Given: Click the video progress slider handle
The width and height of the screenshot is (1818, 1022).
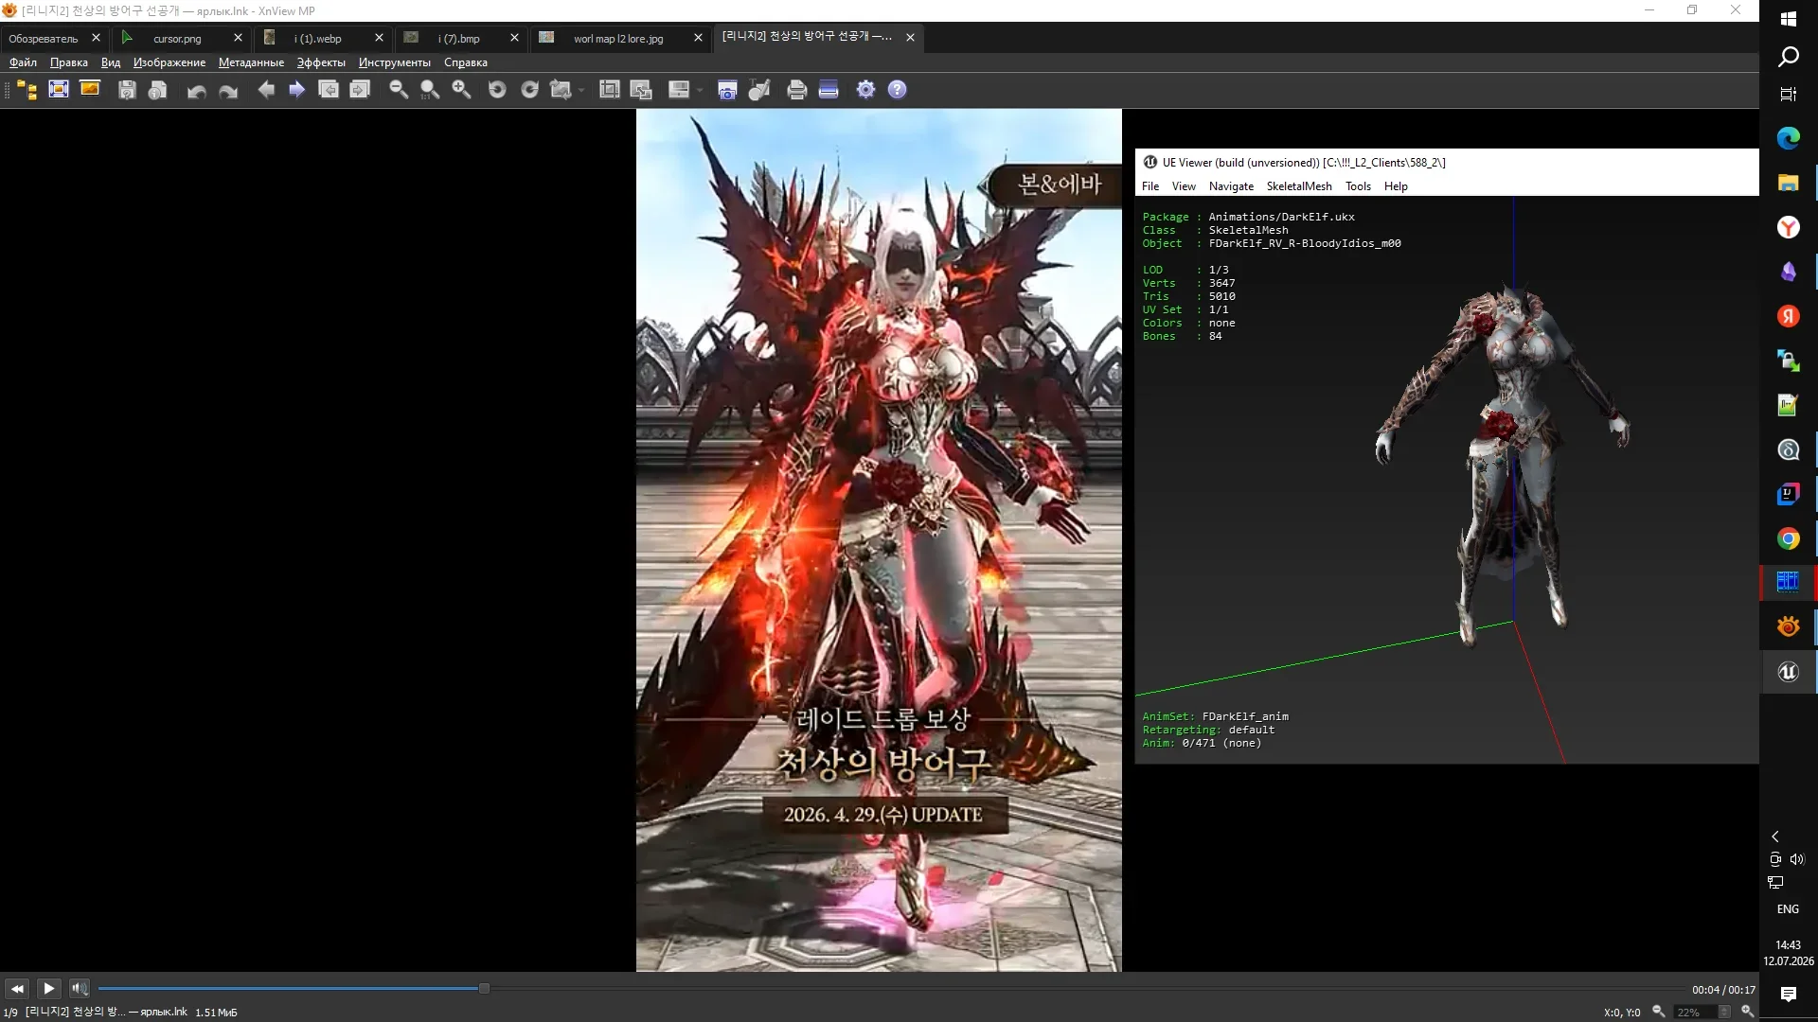Looking at the screenshot, I should point(484,989).
